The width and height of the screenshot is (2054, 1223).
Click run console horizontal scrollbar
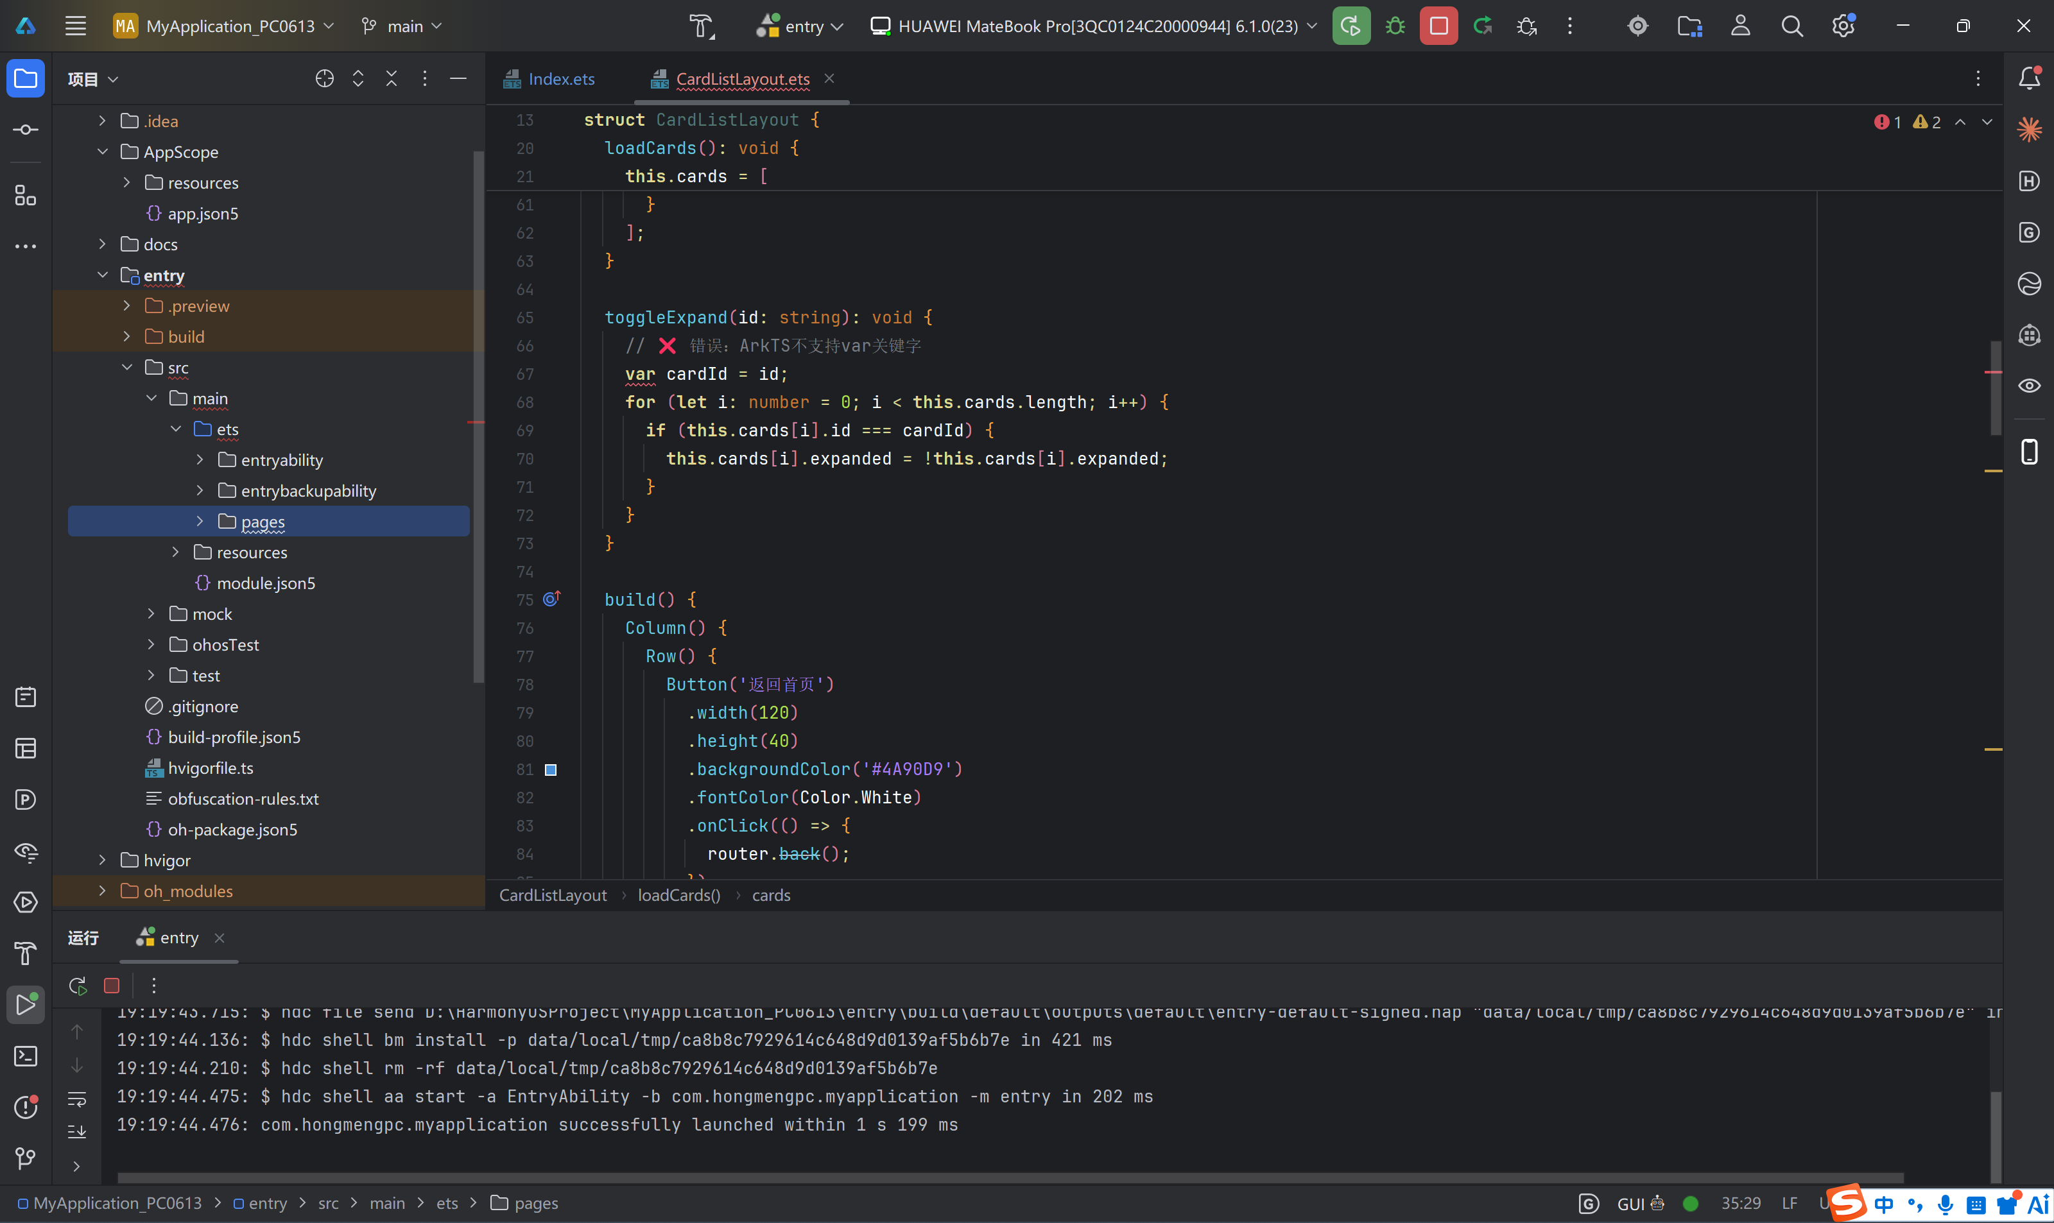pos(1010,1177)
